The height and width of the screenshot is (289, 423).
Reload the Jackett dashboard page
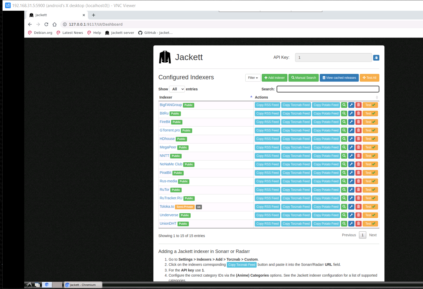[x=46, y=24]
